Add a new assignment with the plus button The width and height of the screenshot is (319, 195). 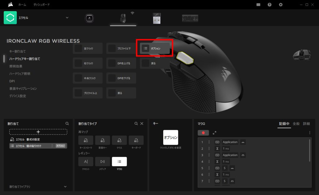[38, 132]
